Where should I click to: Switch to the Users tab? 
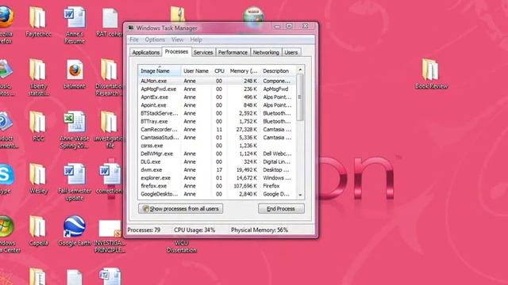(291, 52)
